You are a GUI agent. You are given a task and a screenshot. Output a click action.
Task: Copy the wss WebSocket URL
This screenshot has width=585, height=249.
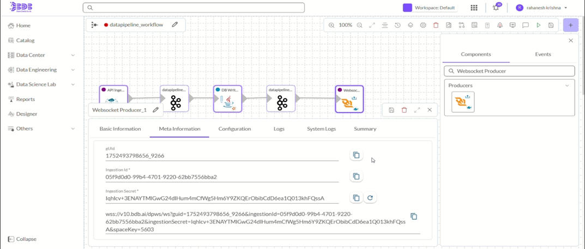tap(414, 216)
